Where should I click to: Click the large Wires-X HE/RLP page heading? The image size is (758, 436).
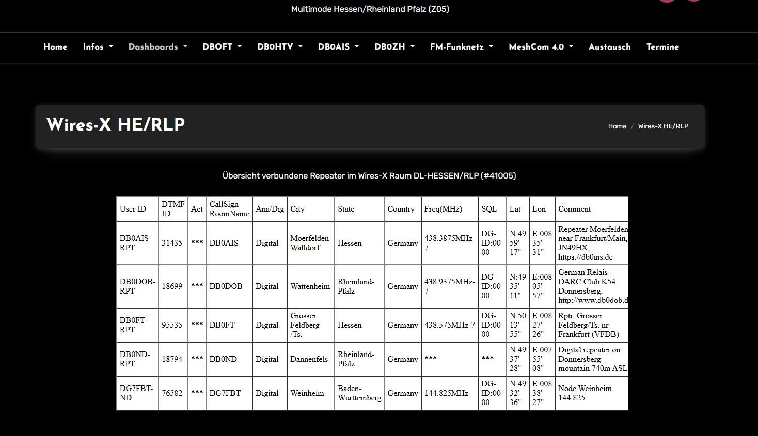click(116, 125)
